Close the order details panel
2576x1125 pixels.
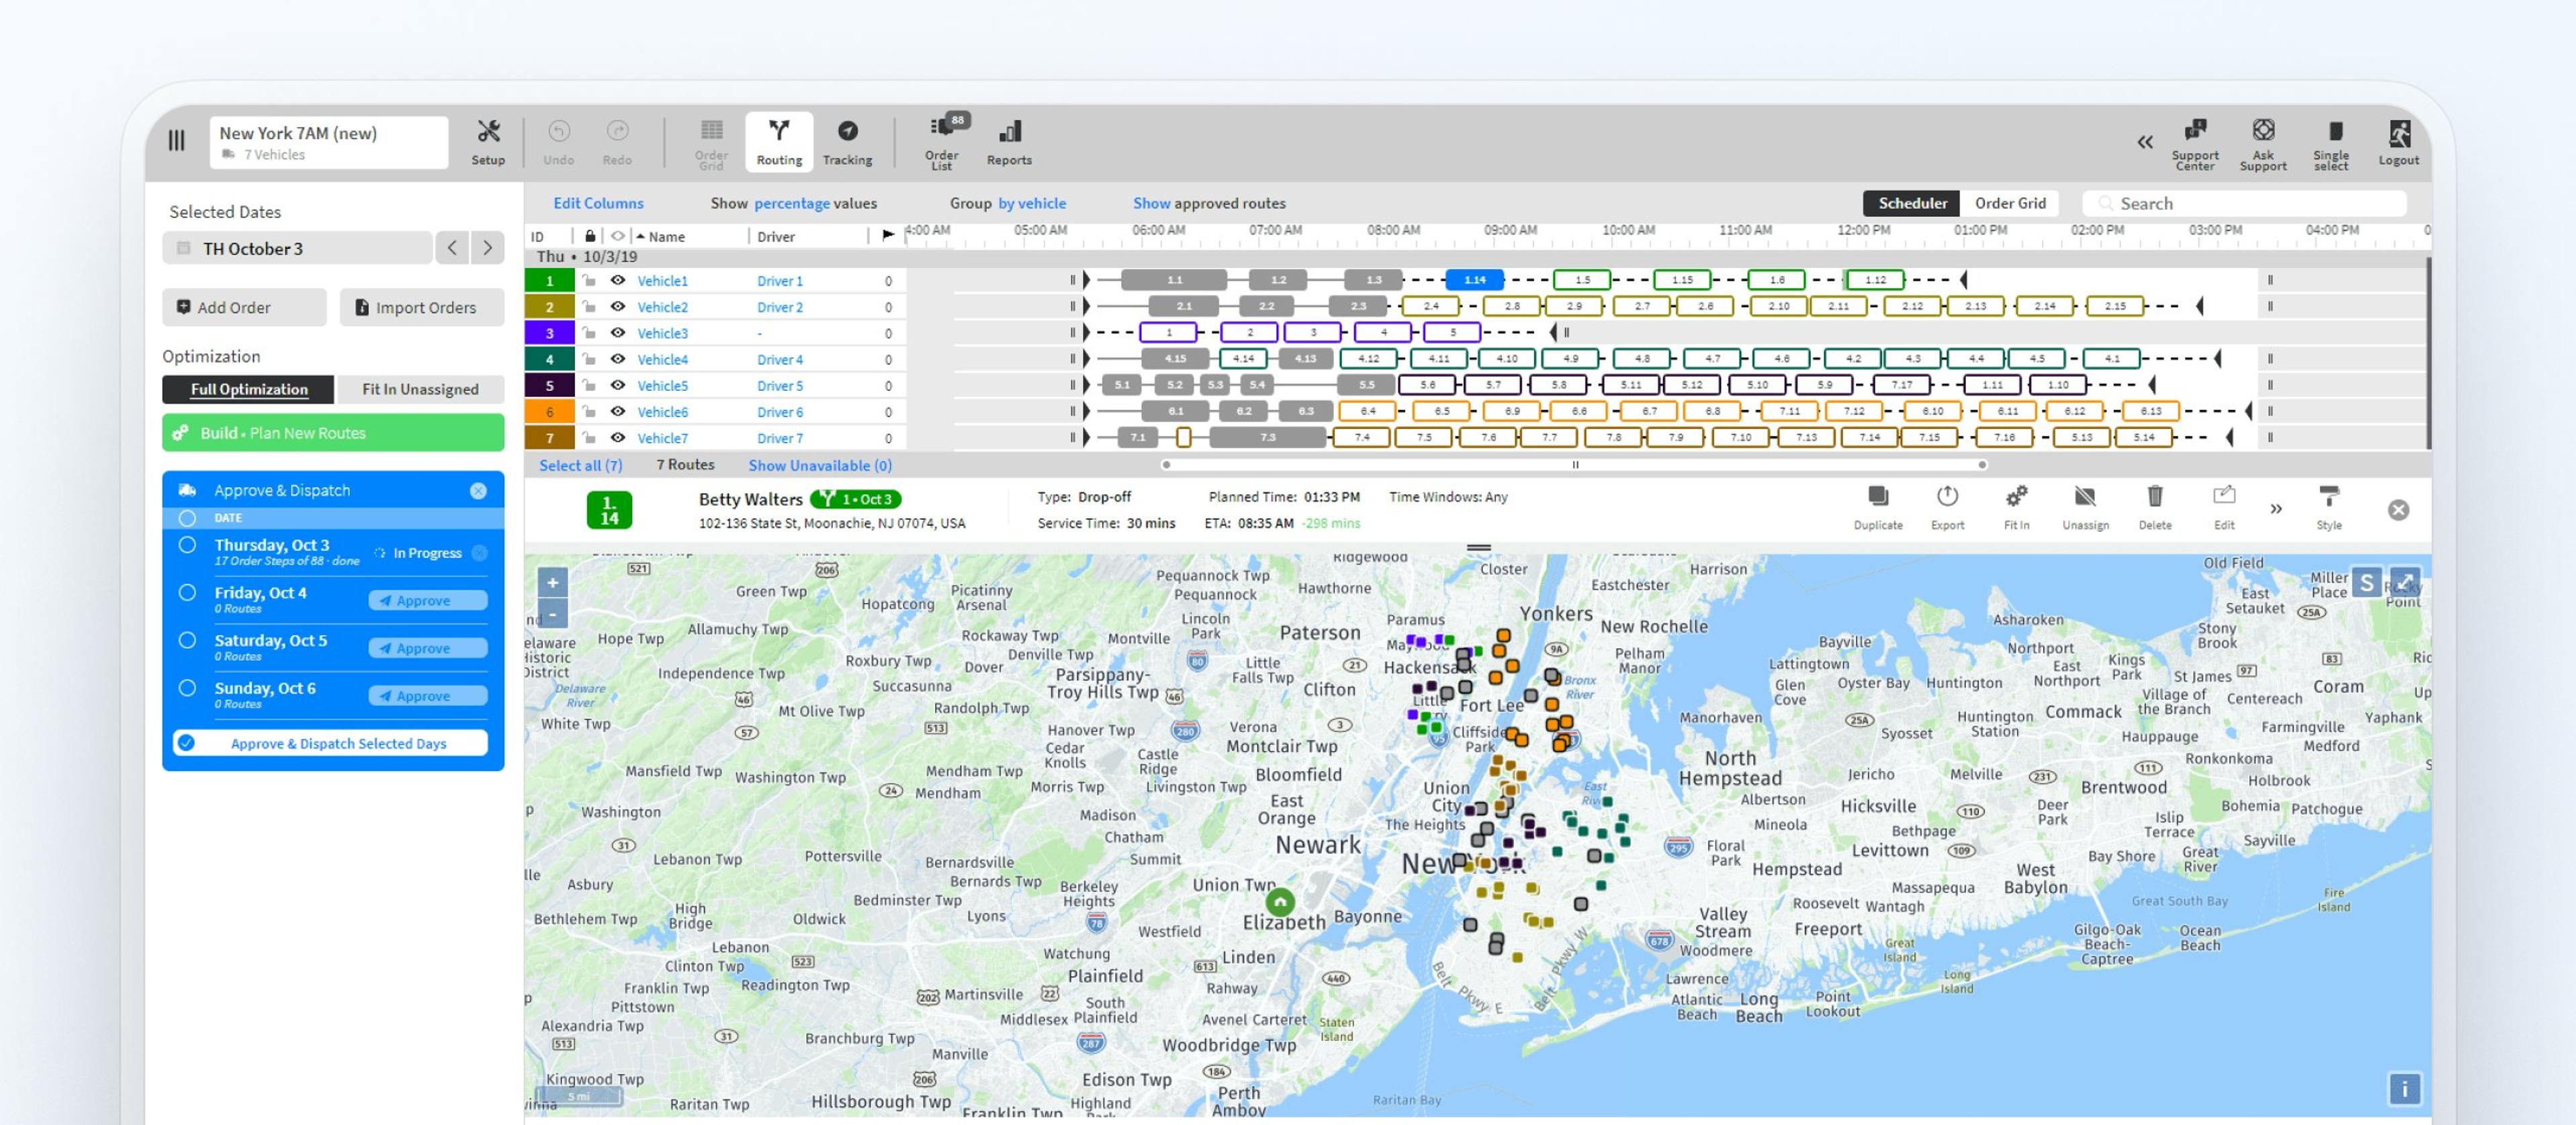(x=2398, y=510)
